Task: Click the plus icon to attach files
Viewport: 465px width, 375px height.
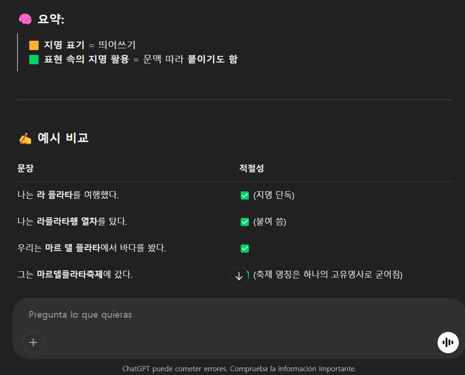Action: click(x=33, y=342)
